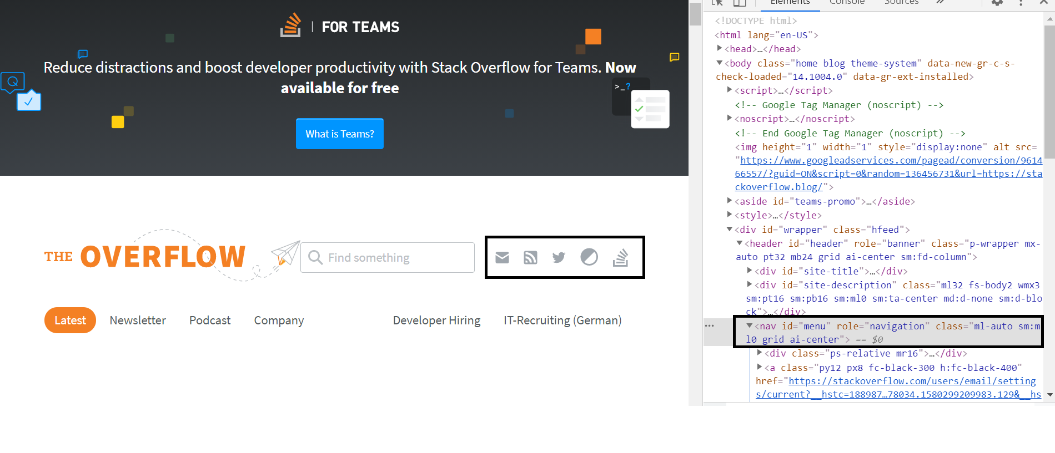The image size is (1055, 453).
Task: Click the email subscribe envelope icon
Action: point(502,257)
